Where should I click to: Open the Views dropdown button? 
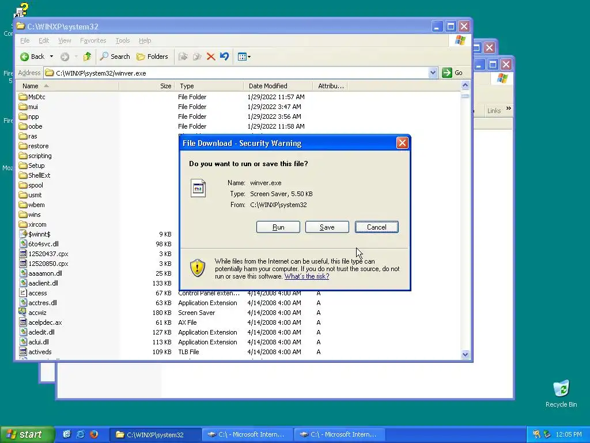click(x=244, y=57)
